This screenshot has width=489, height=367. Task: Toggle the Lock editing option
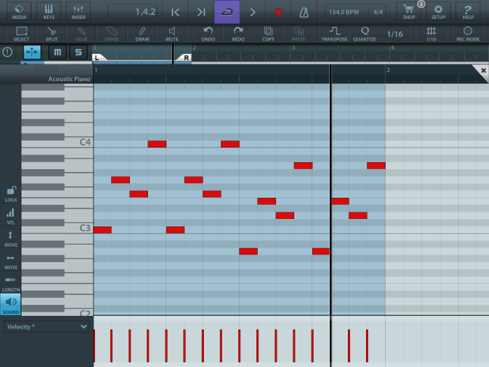pyautogui.click(x=11, y=194)
